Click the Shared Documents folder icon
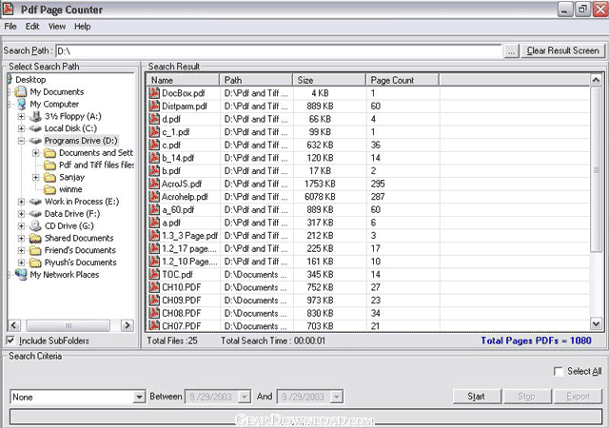Screen dimensions: 609x428 35,238
